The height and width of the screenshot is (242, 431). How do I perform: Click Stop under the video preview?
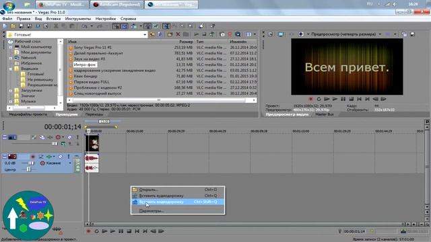[351, 99]
